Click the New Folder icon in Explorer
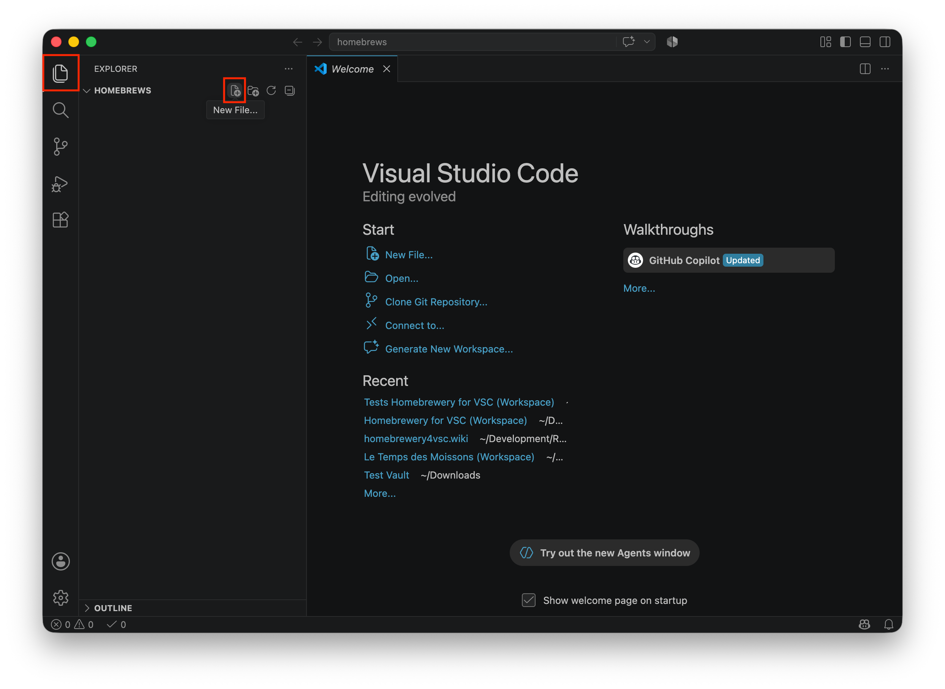Viewport: 945px width, 689px height. 253,90
